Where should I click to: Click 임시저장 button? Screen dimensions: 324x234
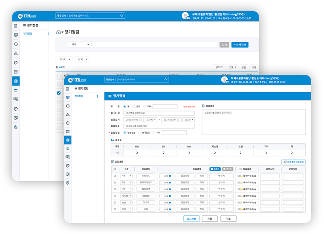[x=191, y=219]
